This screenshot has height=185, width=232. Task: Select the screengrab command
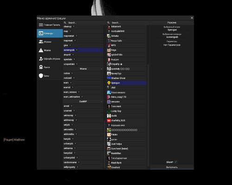pyautogui.click(x=83, y=50)
